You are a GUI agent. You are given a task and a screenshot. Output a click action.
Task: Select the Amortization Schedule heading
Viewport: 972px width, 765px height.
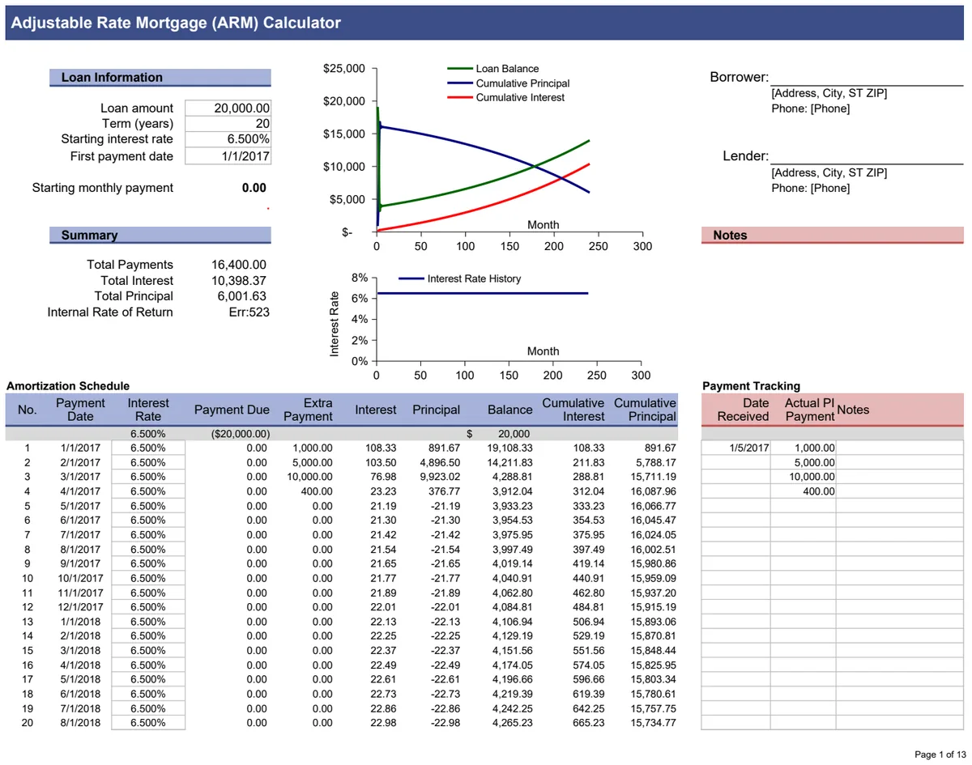(68, 386)
